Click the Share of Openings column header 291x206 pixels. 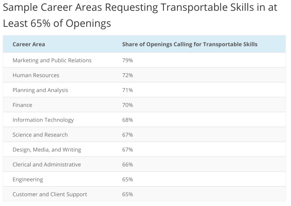pos(190,44)
